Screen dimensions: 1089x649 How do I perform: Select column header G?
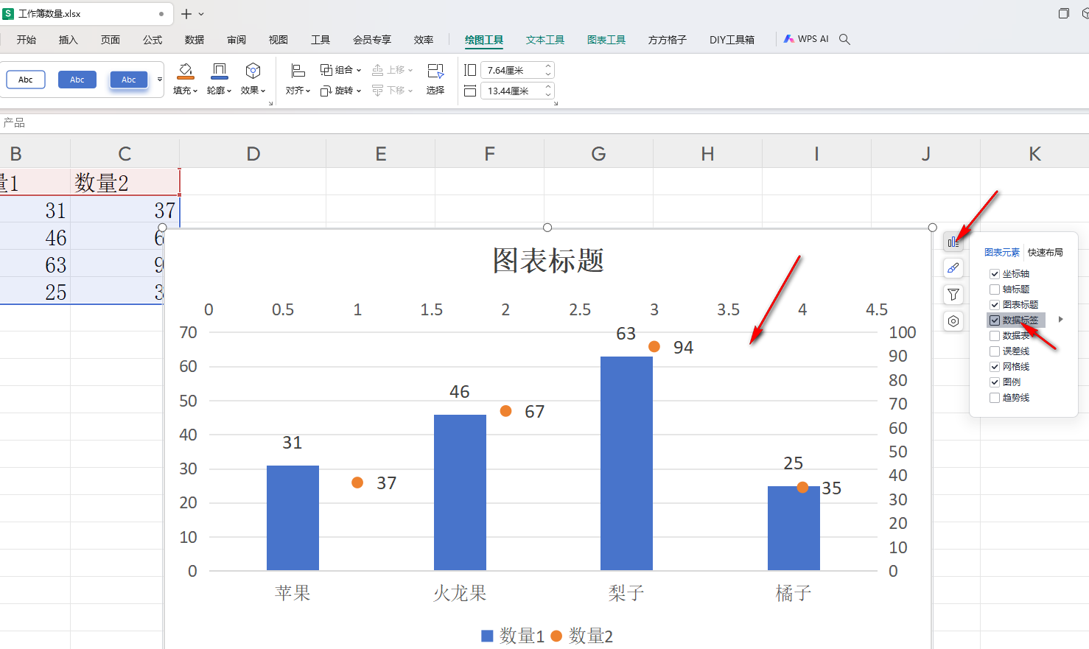tap(598, 154)
